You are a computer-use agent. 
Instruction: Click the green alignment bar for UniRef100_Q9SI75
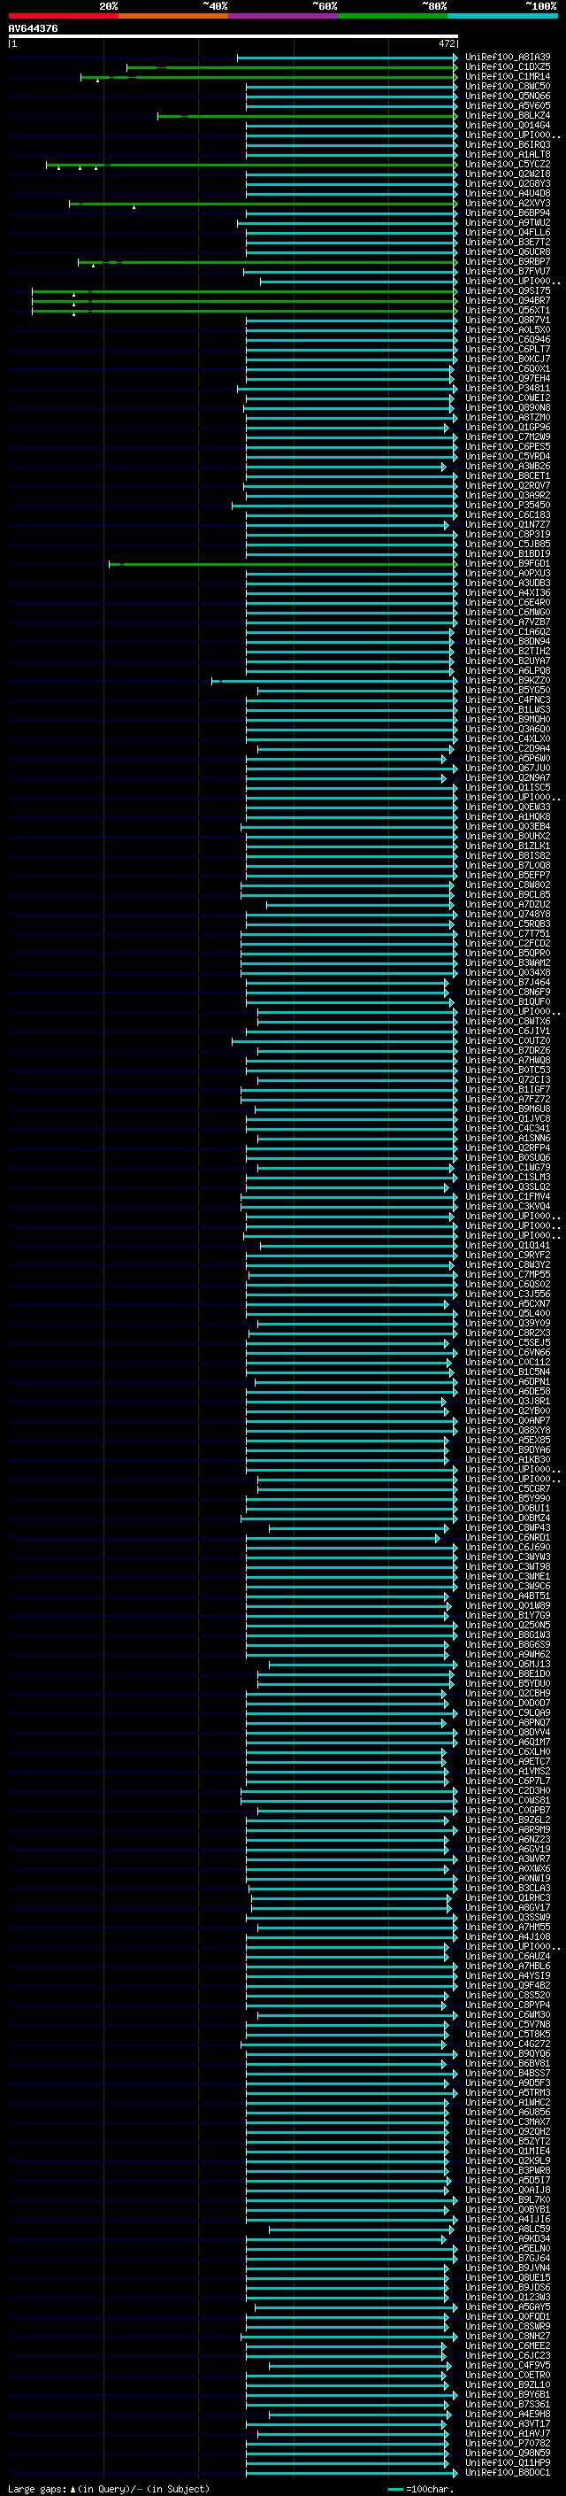coord(245,291)
